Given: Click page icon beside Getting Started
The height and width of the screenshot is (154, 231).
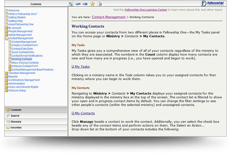Looking at the screenshot, I should click(x=7, y=17).
